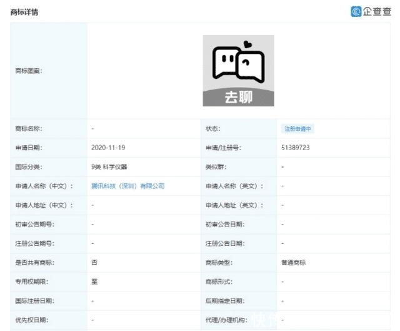
Task: Click the 国际分类 label
Action: 29,167
